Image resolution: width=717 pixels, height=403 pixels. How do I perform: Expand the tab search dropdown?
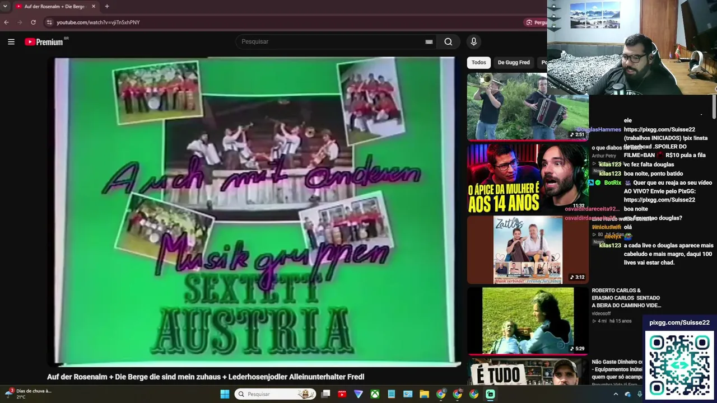click(5, 6)
